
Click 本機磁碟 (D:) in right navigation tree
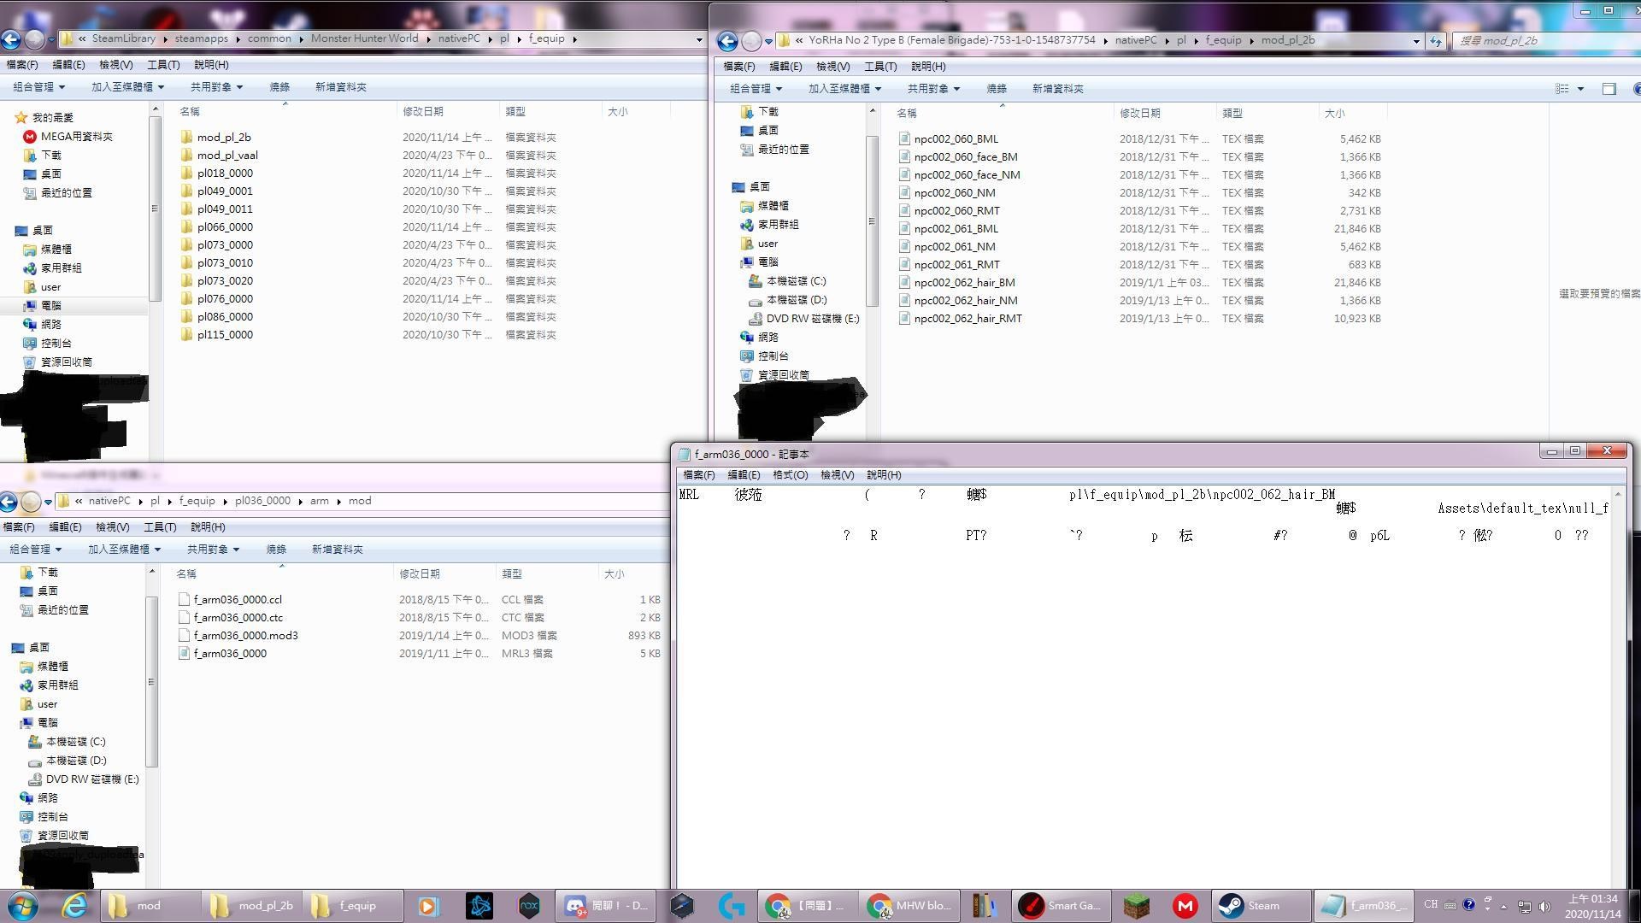pos(796,300)
